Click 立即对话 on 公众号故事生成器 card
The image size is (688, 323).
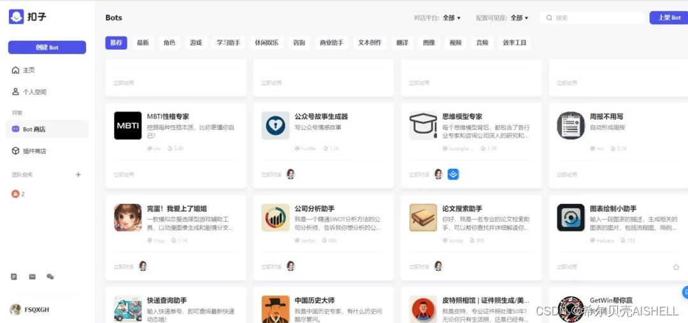pyautogui.click(x=271, y=175)
